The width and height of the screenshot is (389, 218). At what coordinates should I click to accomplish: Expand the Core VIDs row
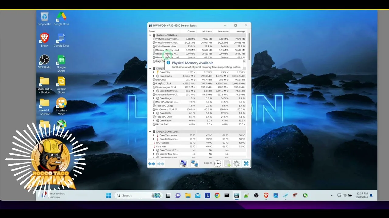(154, 72)
